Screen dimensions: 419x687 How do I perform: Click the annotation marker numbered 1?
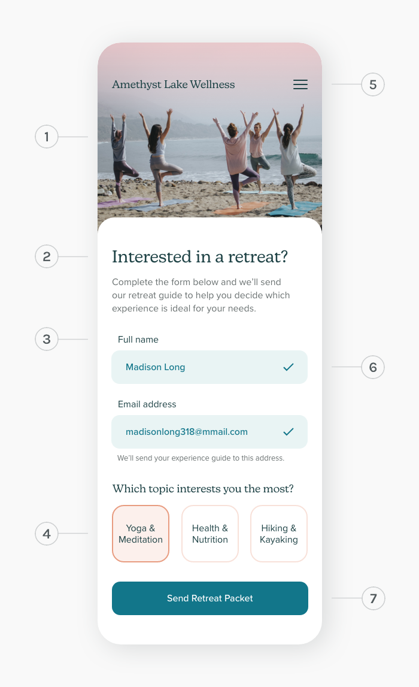pos(46,137)
